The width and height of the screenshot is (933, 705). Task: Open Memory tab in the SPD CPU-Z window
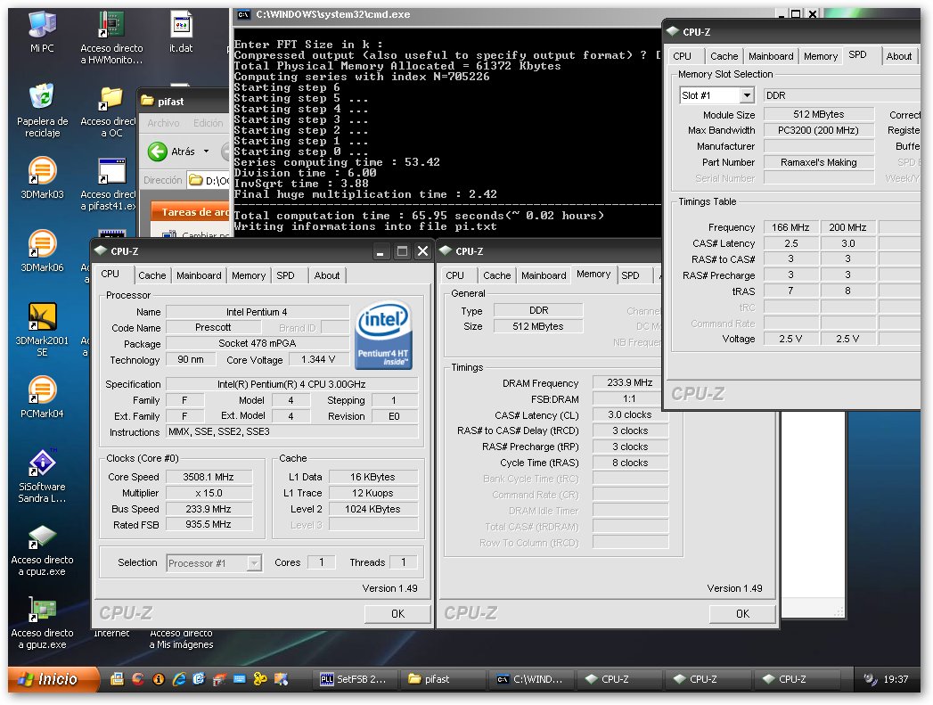pyautogui.click(x=821, y=56)
